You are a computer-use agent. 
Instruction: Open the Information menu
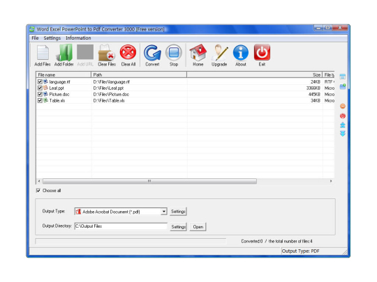(78, 38)
